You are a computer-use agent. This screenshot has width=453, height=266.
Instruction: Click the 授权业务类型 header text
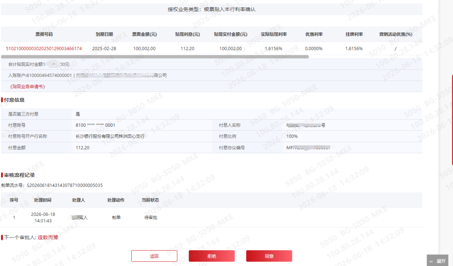[212, 9]
